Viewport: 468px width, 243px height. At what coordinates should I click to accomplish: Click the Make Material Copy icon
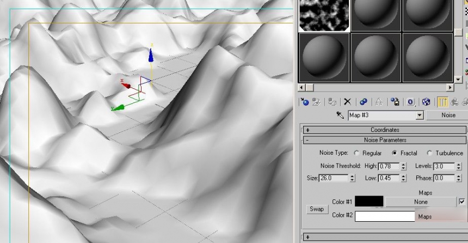click(363, 102)
